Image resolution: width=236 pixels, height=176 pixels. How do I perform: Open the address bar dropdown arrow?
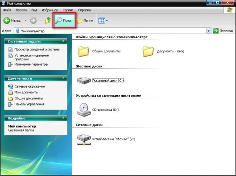[x=209, y=31]
